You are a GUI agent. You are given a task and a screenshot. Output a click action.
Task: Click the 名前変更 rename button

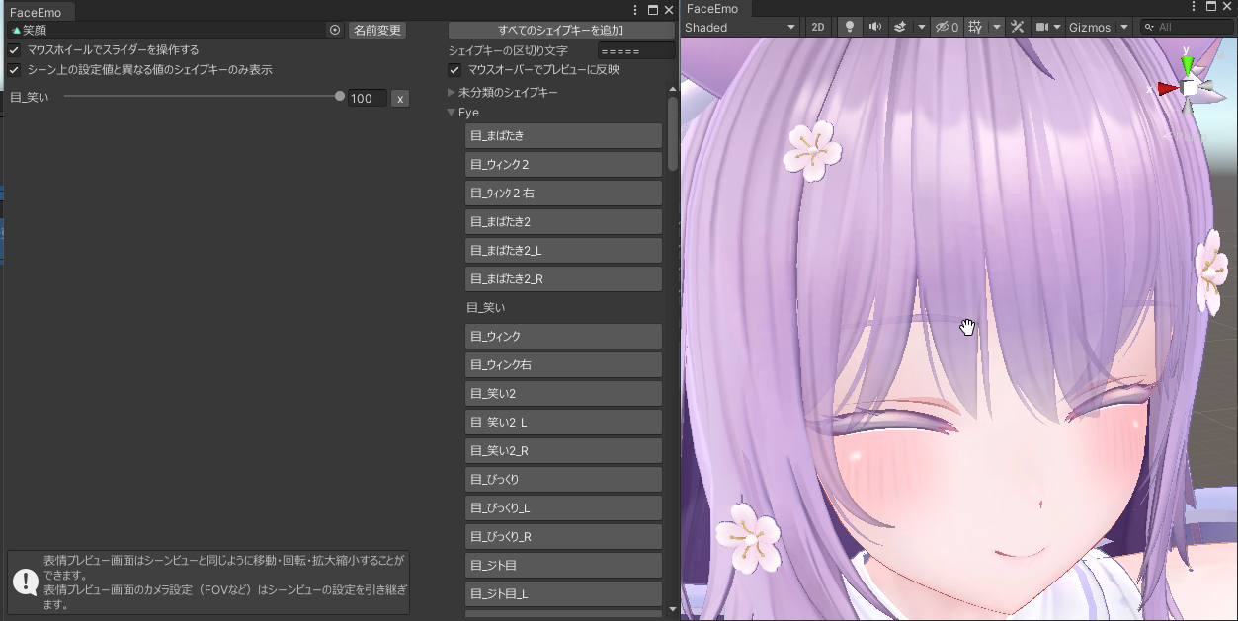[x=377, y=31]
